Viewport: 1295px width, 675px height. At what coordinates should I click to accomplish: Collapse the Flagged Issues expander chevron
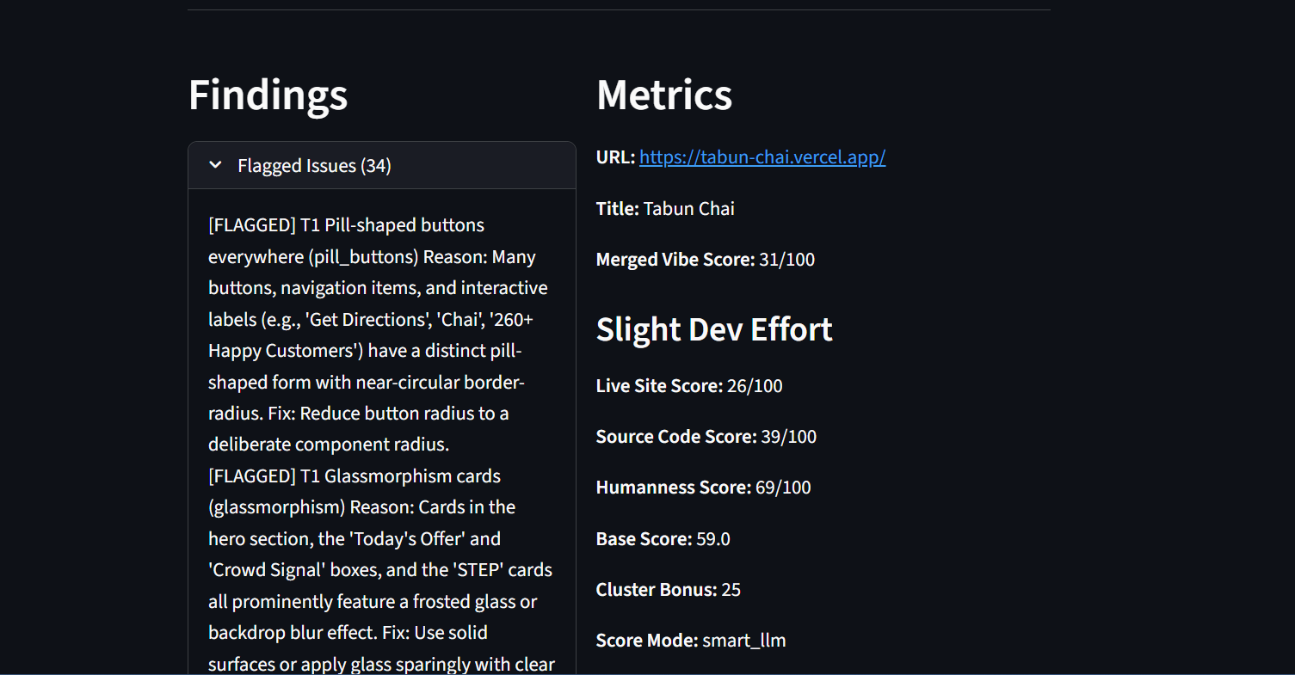coord(216,165)
